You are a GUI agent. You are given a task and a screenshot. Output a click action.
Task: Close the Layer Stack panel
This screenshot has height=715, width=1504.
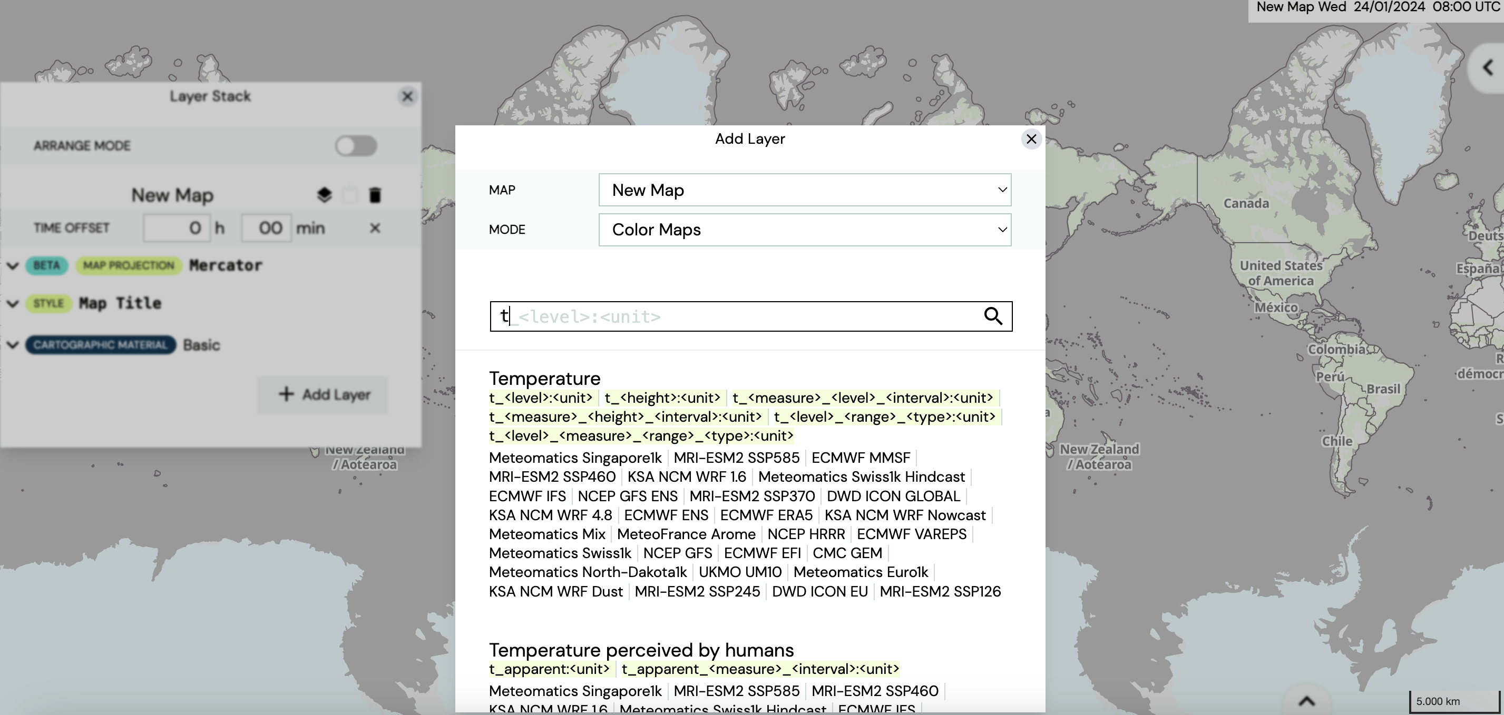(x=407, y=96)
